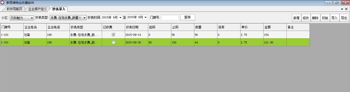Restore the window using title bar button
350x92 pixels.
(337, 3)
